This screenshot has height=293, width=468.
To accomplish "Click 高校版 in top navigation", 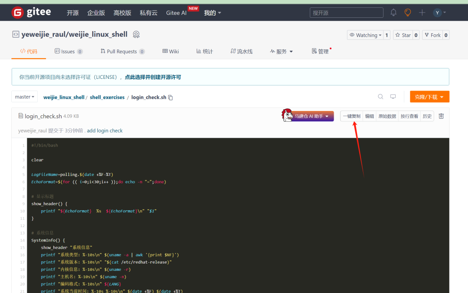I will 122,13.
